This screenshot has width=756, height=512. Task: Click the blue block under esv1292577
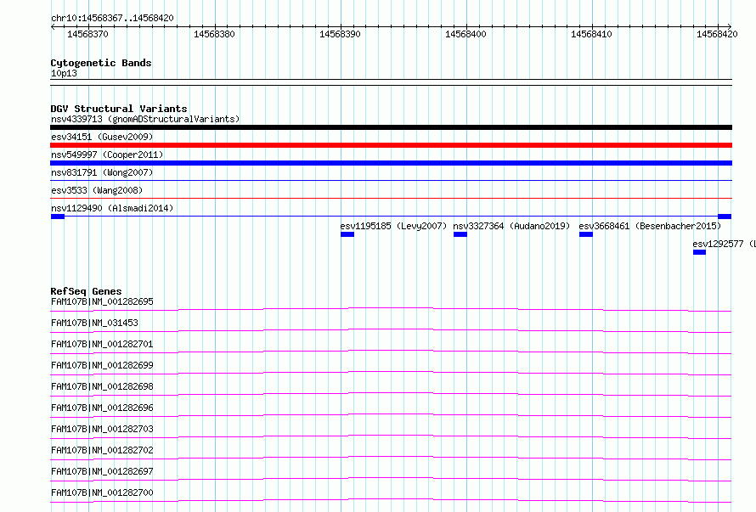[x=699, y=252]
